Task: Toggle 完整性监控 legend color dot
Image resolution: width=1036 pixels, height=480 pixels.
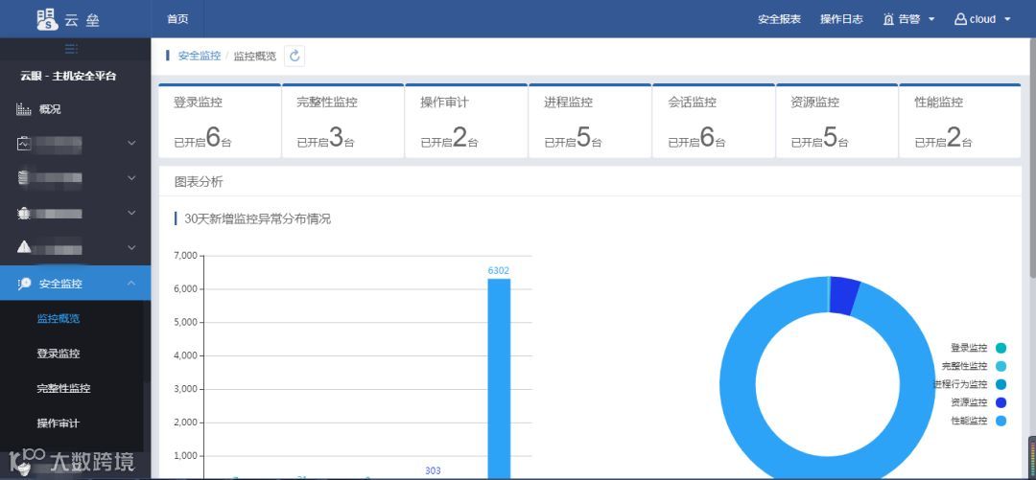Action: click(1001, 366)
